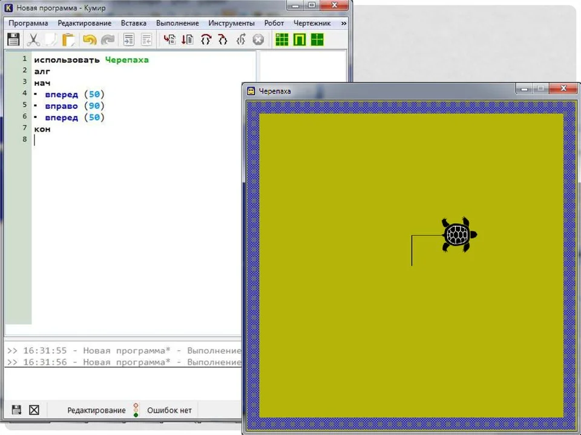Image resolution: width=581 pixels, height=435 pixels.
Task: Close the Кумир main window
Action: [x=334, y=5]
